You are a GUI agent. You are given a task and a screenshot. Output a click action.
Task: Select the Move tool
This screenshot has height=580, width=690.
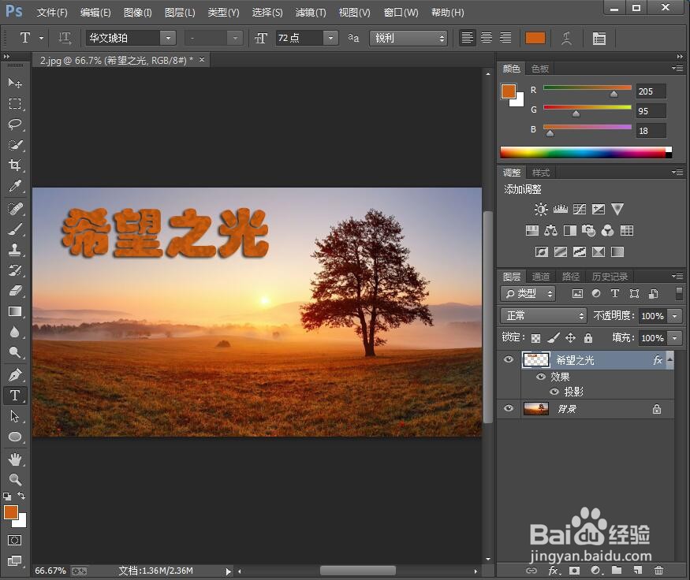pyautogui.click(x=16, y=83)
